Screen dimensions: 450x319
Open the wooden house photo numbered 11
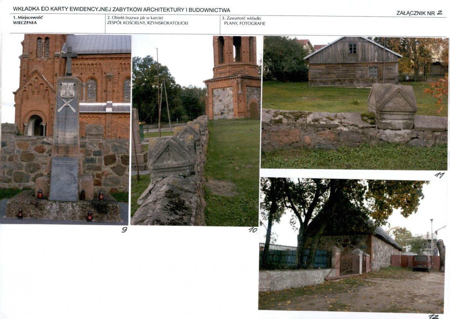[x=354, y=103]
